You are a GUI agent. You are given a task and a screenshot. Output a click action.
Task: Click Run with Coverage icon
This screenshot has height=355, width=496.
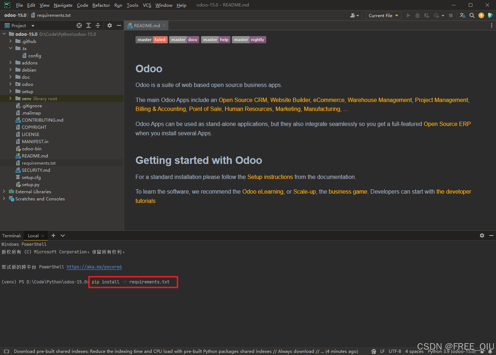426,15
